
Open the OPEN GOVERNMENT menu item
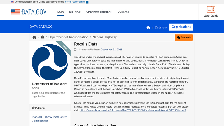[x=99, y=12]
